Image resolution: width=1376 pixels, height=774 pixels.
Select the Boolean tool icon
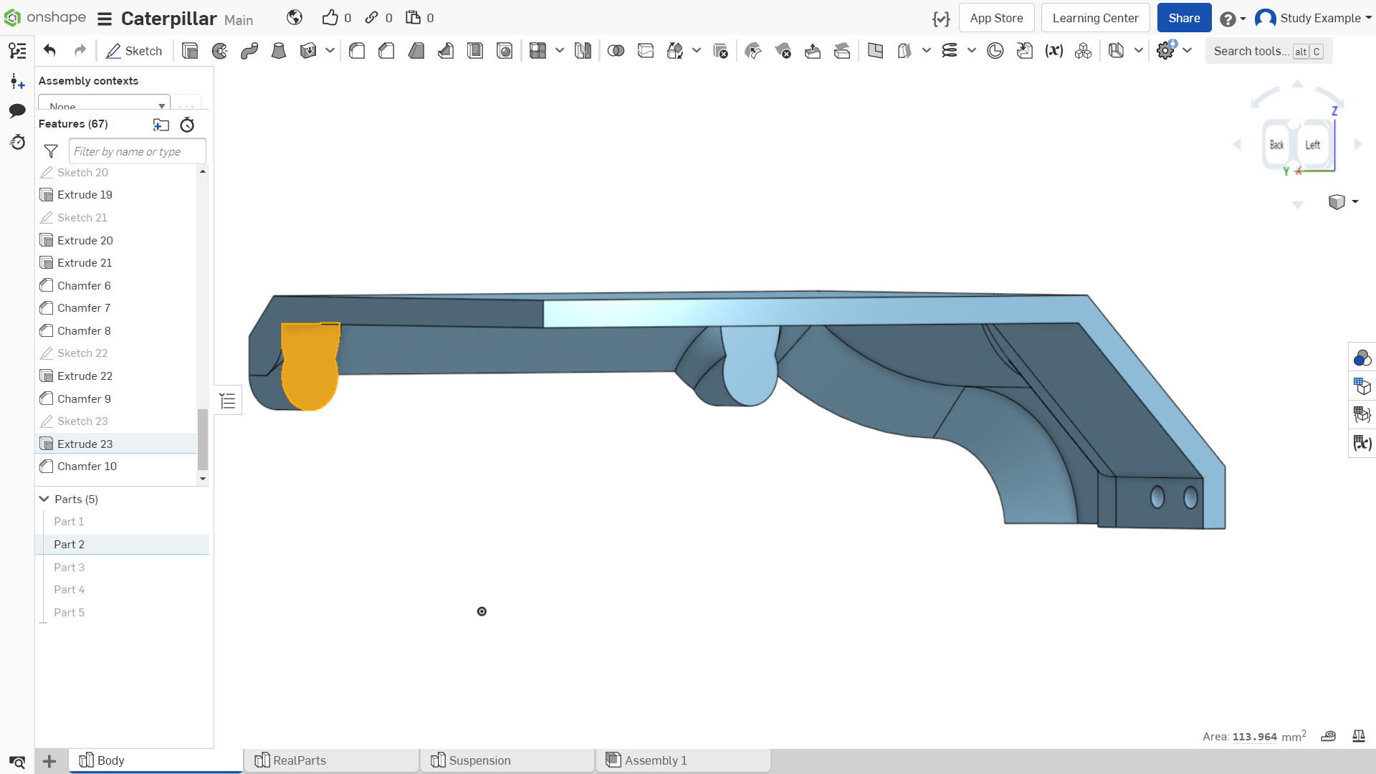tap(616, 51)
